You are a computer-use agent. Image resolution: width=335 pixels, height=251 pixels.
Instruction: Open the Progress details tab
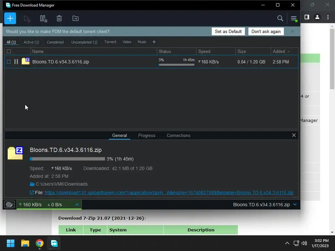point(147,135)
